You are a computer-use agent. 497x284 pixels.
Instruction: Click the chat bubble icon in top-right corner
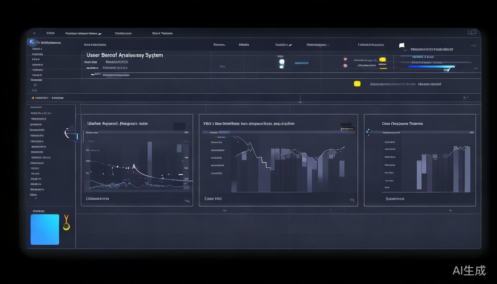(x=471, y=33)
